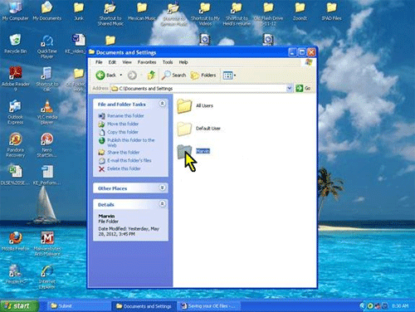Screen dimensions: 415x312
Task: Switch to Documents and Settings taskbar button
Action: pyautogui.click(x=144, y=306)
